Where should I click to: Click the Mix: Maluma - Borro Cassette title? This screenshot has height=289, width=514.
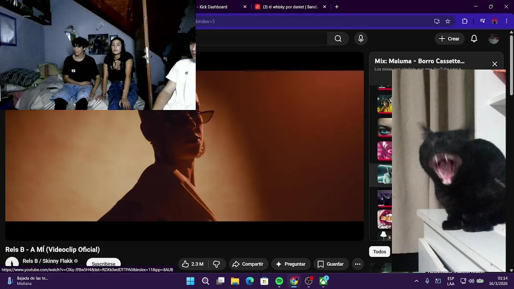[419, 61]
